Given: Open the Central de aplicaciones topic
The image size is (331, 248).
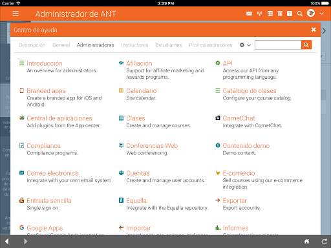Looking at the screenshot, I should click(59, 118).
